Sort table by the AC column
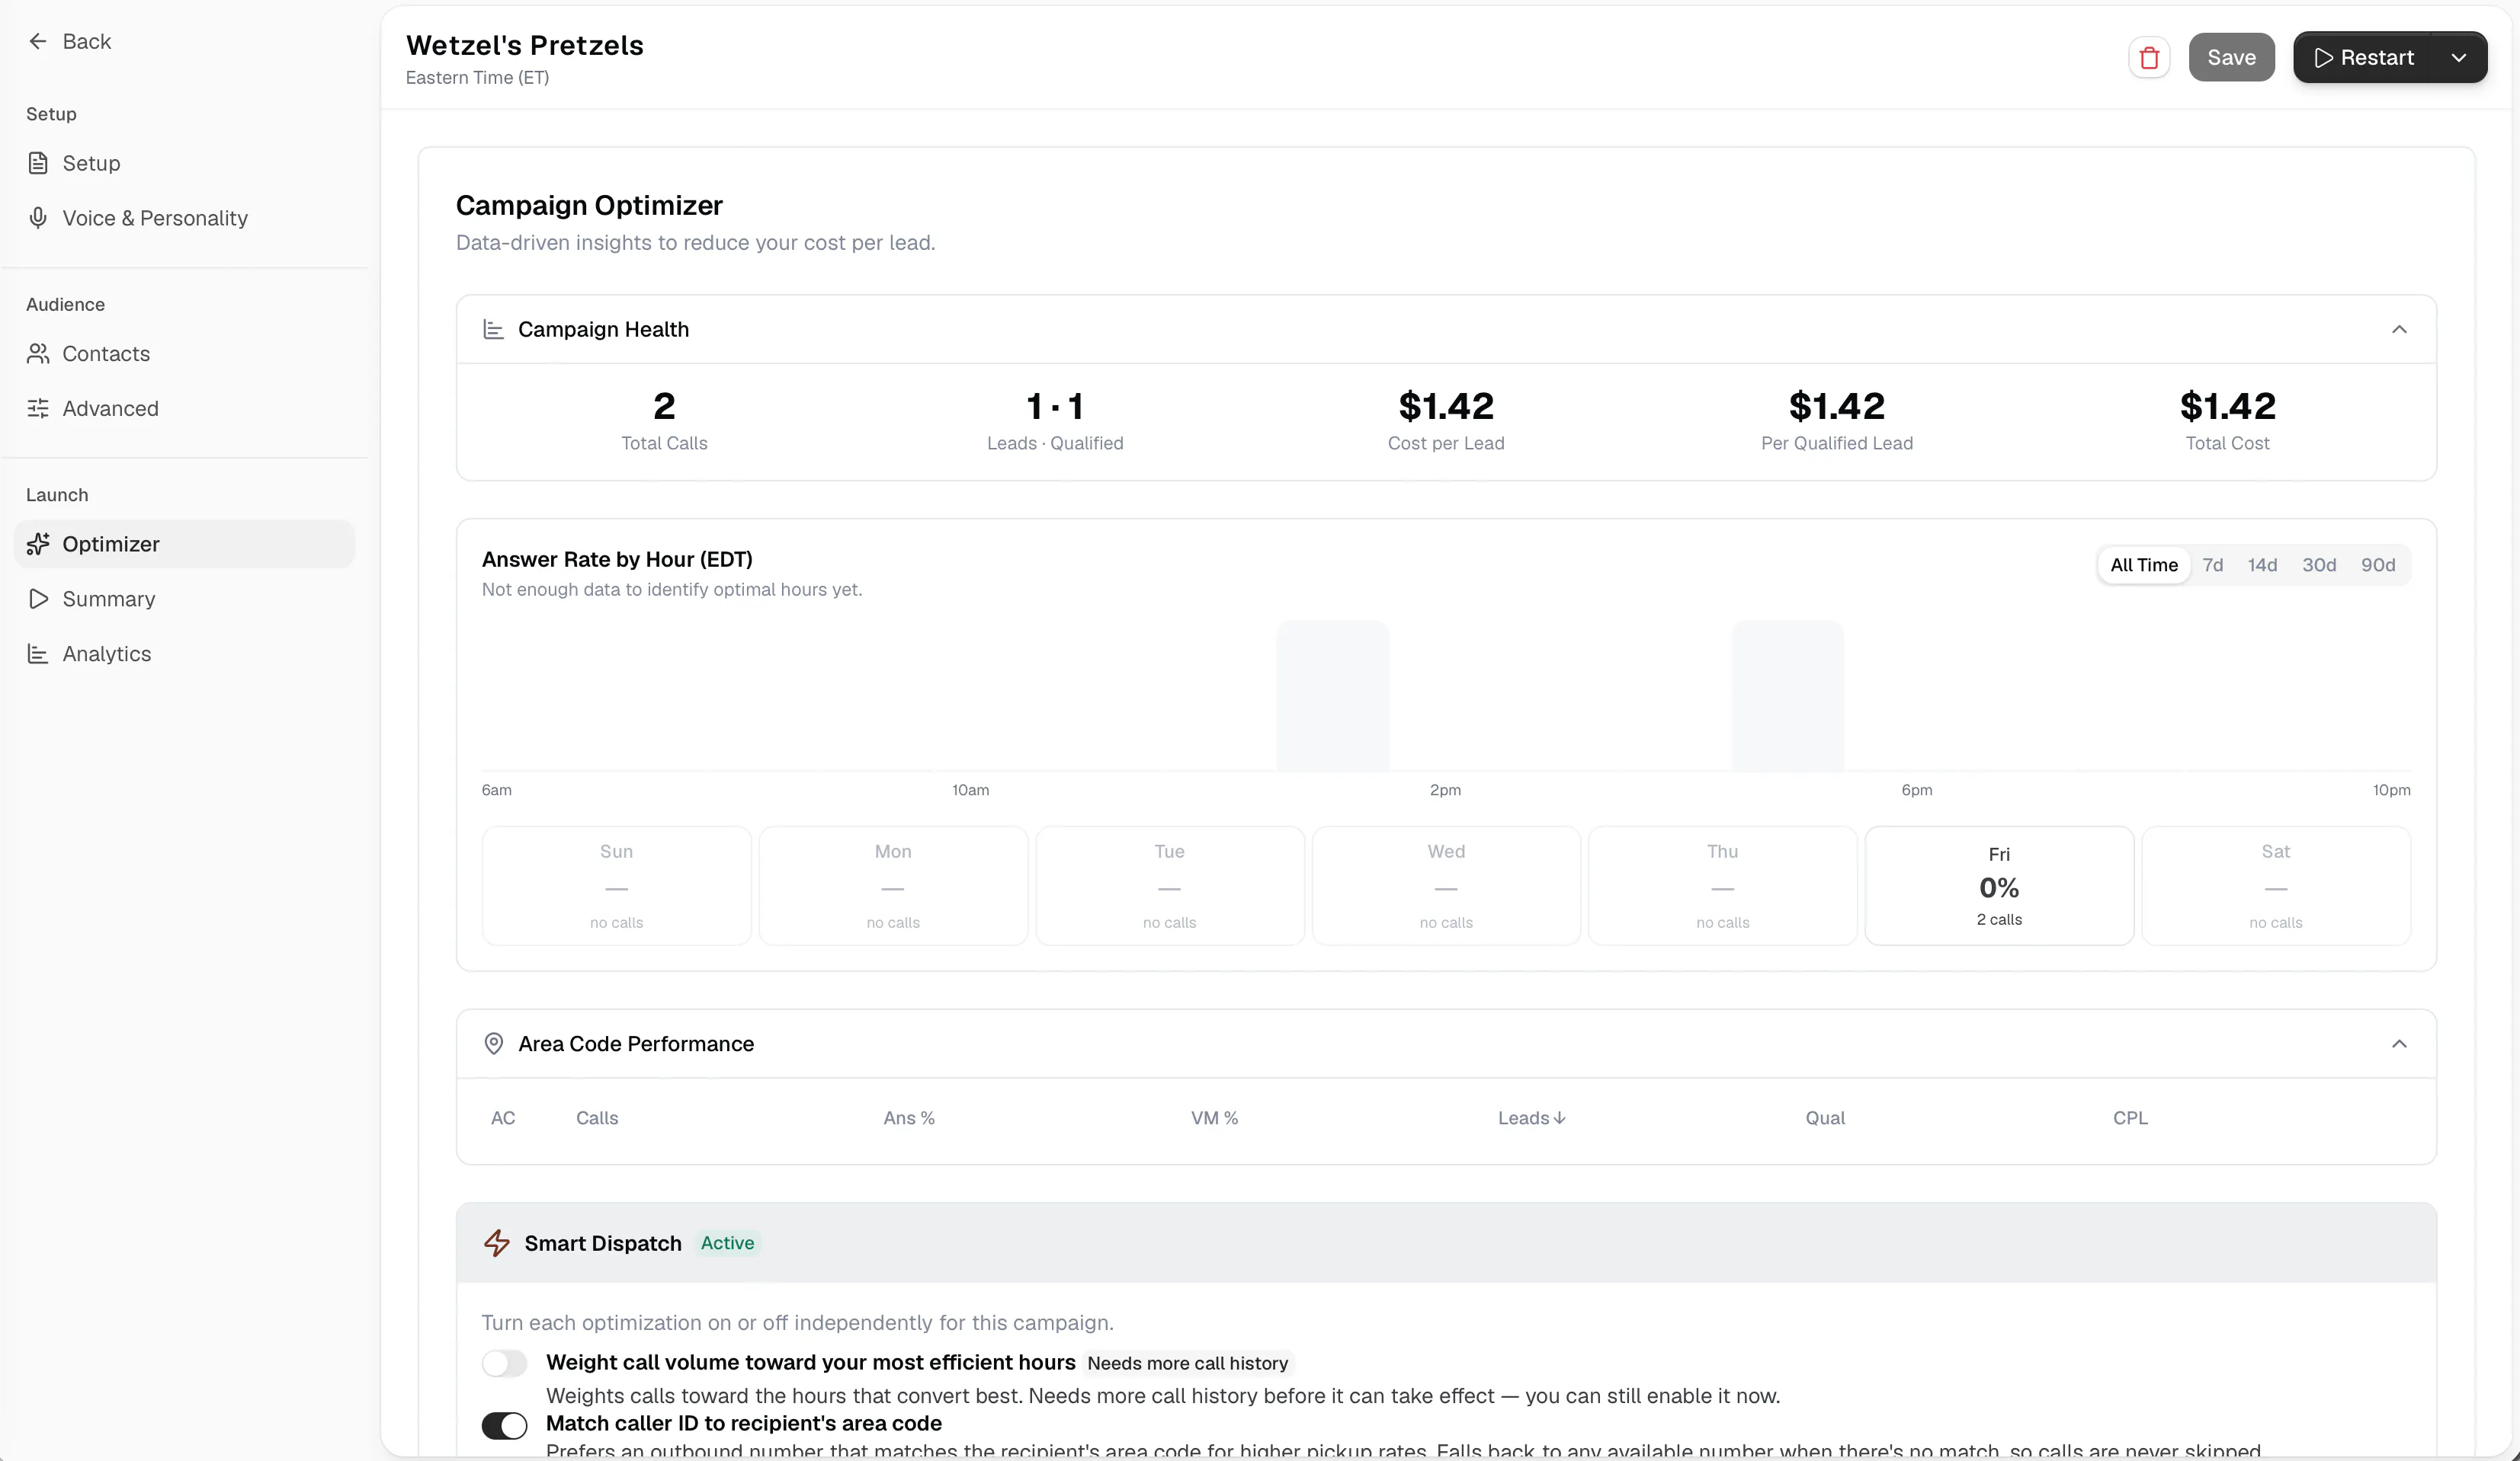 pos(503,1118)
